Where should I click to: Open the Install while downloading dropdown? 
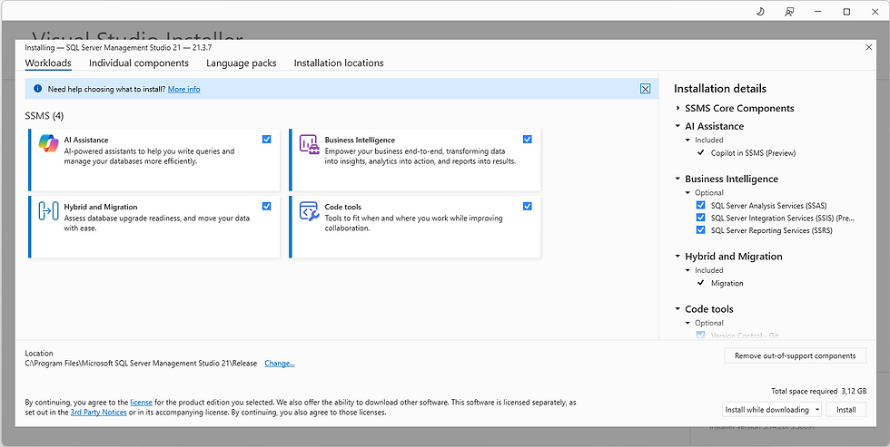pyautogui.click(x=771, y=410)
